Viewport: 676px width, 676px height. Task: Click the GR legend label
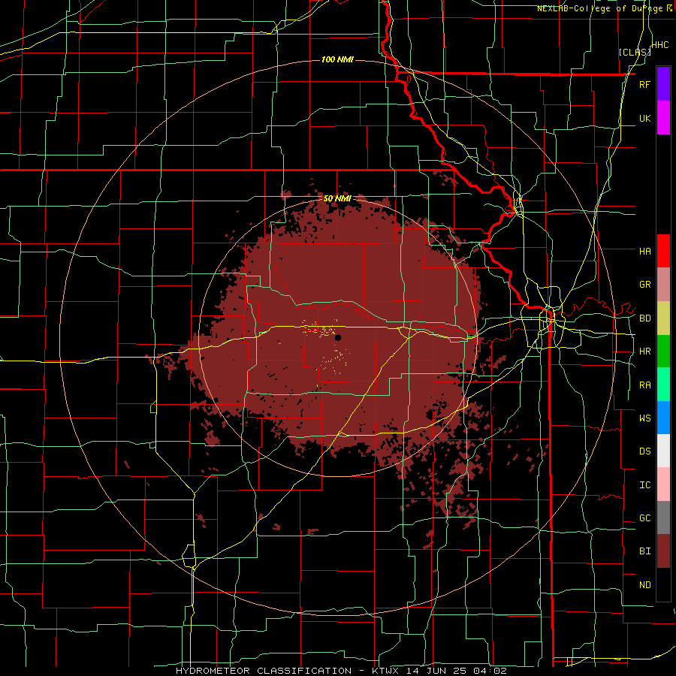[x=644, y=285]
